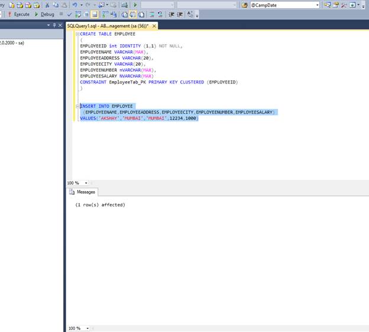Open the @CampDate find dropdown
The width and height of the screenshot is (369, 332).
pyautogui.click(x=317, y=5)
